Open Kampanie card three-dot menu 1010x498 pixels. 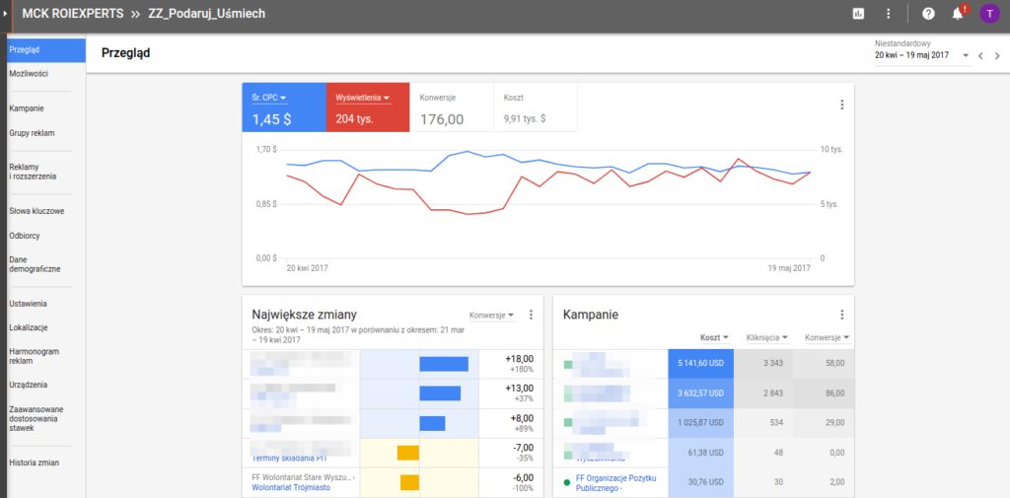(841, 315)
